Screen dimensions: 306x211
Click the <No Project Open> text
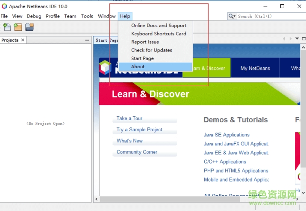(45, 124)
